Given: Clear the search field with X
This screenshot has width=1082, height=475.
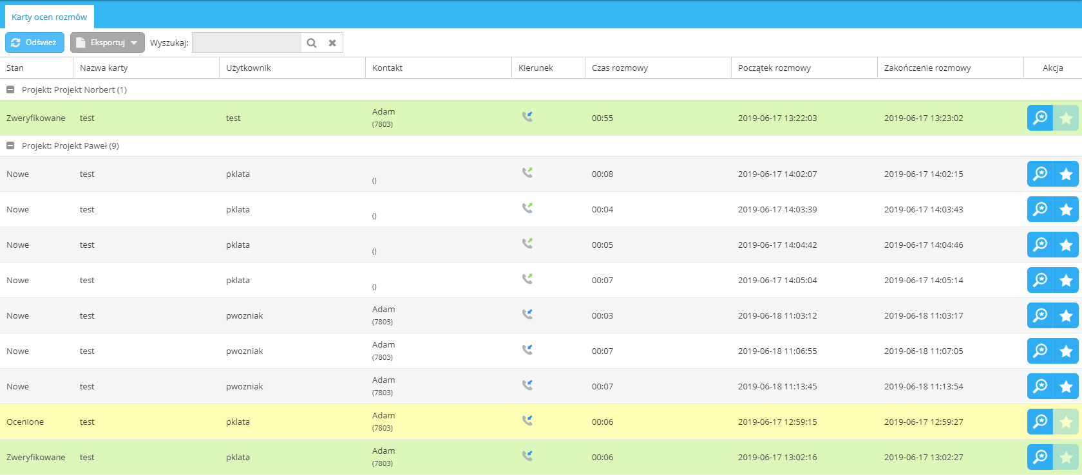Looking at the screenshot, I should tap(332, 42).
